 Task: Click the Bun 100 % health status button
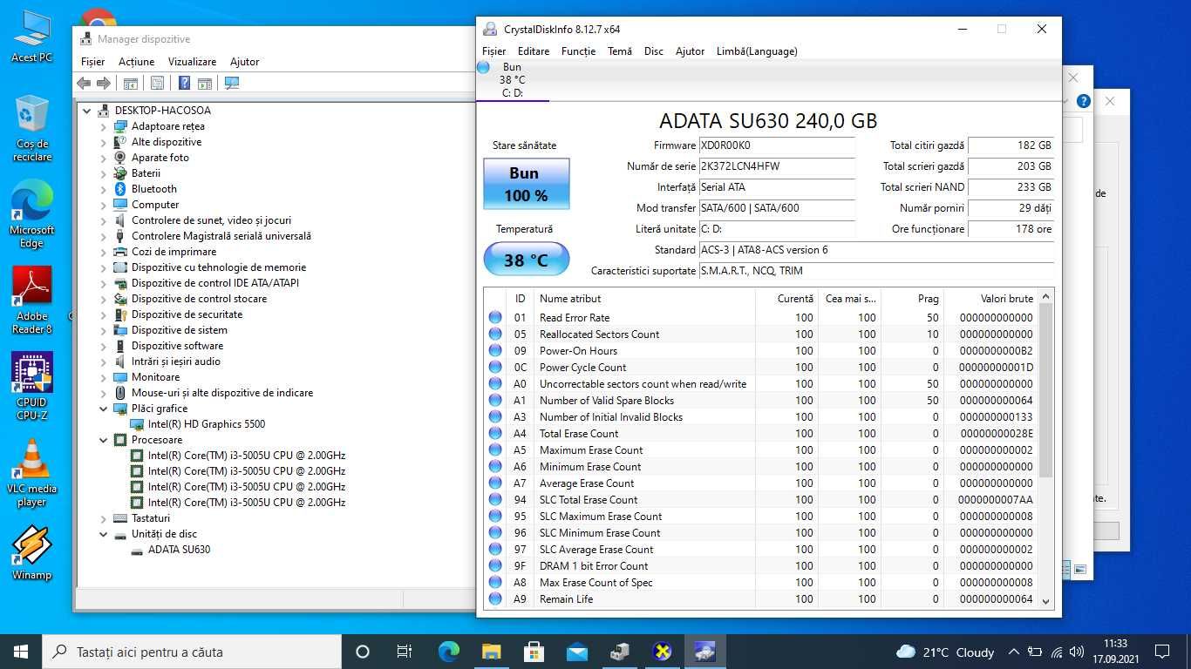click(x=527, y=184)
